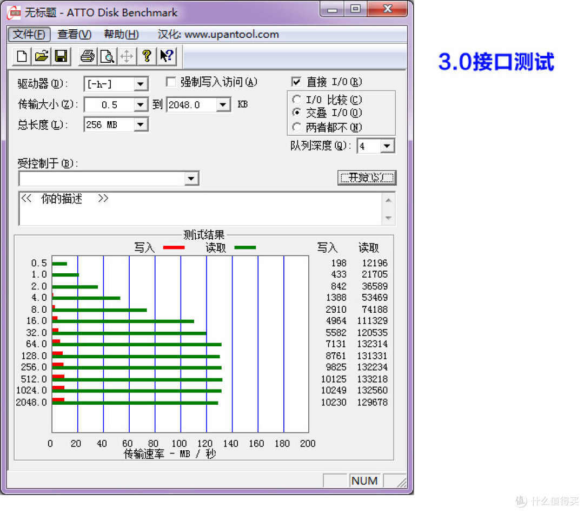
Task: Click the Print Preview magnifier icon
Action: point(107,56)
